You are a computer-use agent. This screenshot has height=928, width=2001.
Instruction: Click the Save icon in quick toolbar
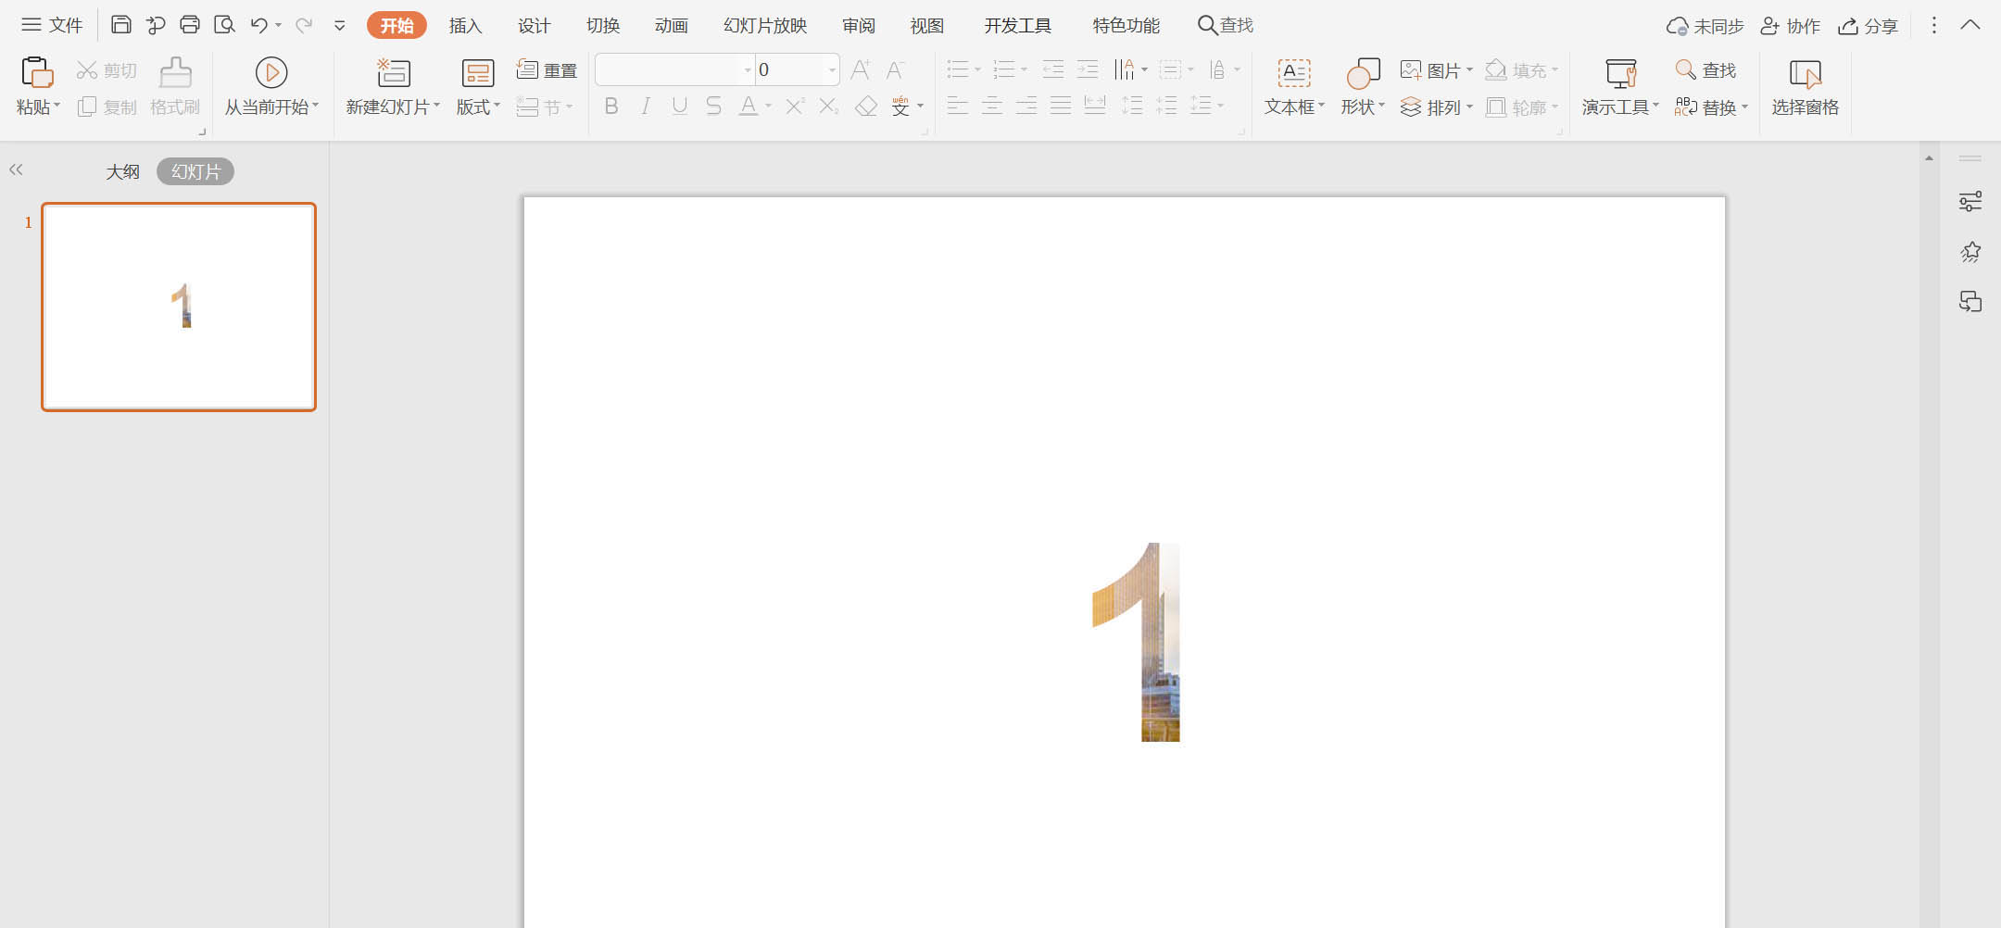[x=120, y=25]
